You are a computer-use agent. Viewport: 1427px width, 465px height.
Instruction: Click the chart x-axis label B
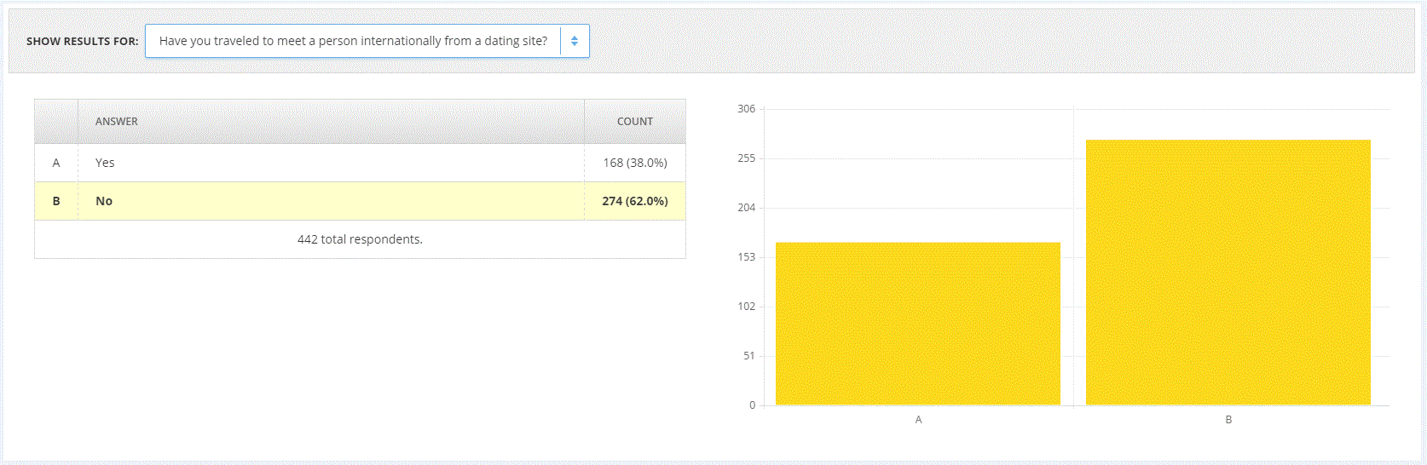tap(1228, 420)
